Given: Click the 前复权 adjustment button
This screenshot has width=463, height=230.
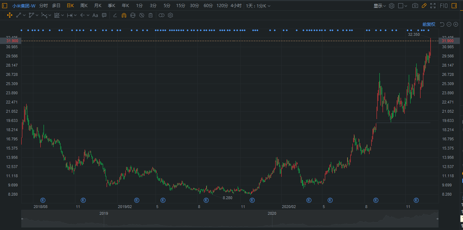Looking at the screenshot, I should coord(429,24).
